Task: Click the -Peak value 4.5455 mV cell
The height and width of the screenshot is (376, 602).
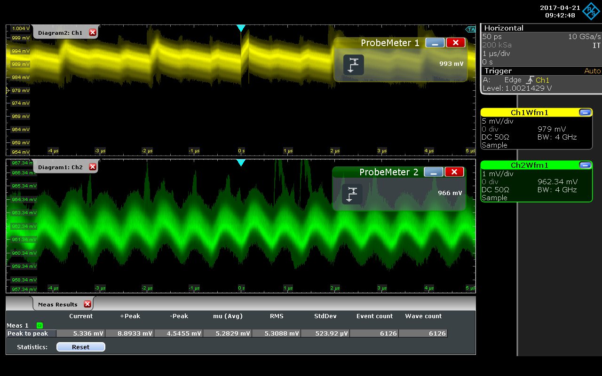Action: [x=178, y=334]
